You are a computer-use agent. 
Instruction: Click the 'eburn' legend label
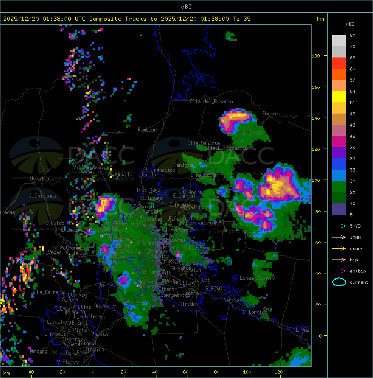(x=356, y=249)
